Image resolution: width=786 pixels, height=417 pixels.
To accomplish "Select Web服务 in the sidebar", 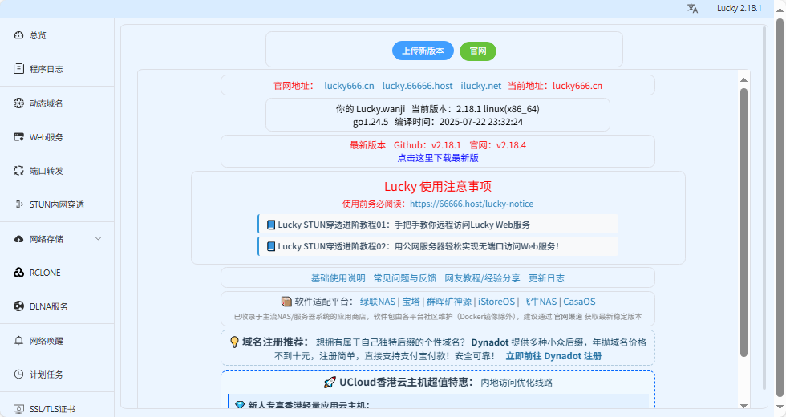I will pyautogui.click(x=57, y=137).
